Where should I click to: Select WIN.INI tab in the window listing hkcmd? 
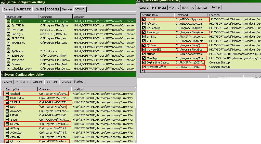174,8
